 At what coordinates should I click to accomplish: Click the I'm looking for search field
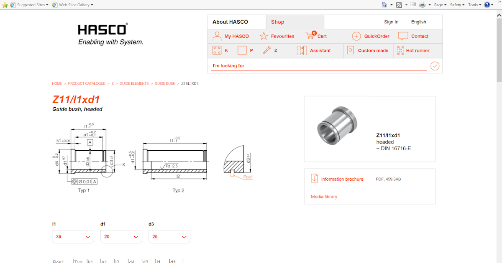tap(293, 66)
